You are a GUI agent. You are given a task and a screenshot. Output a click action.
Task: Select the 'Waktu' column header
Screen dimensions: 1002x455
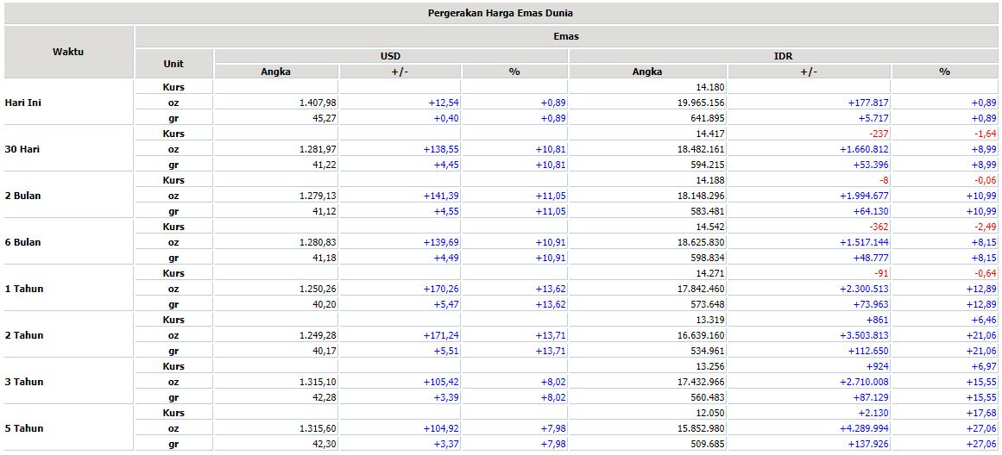[68, 52]
